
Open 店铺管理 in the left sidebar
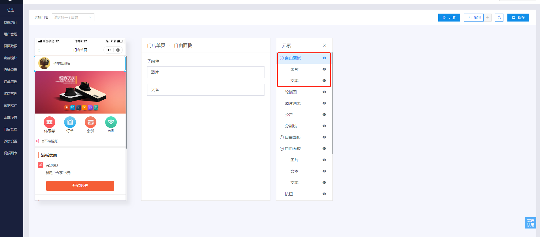[x=10, y=70]
